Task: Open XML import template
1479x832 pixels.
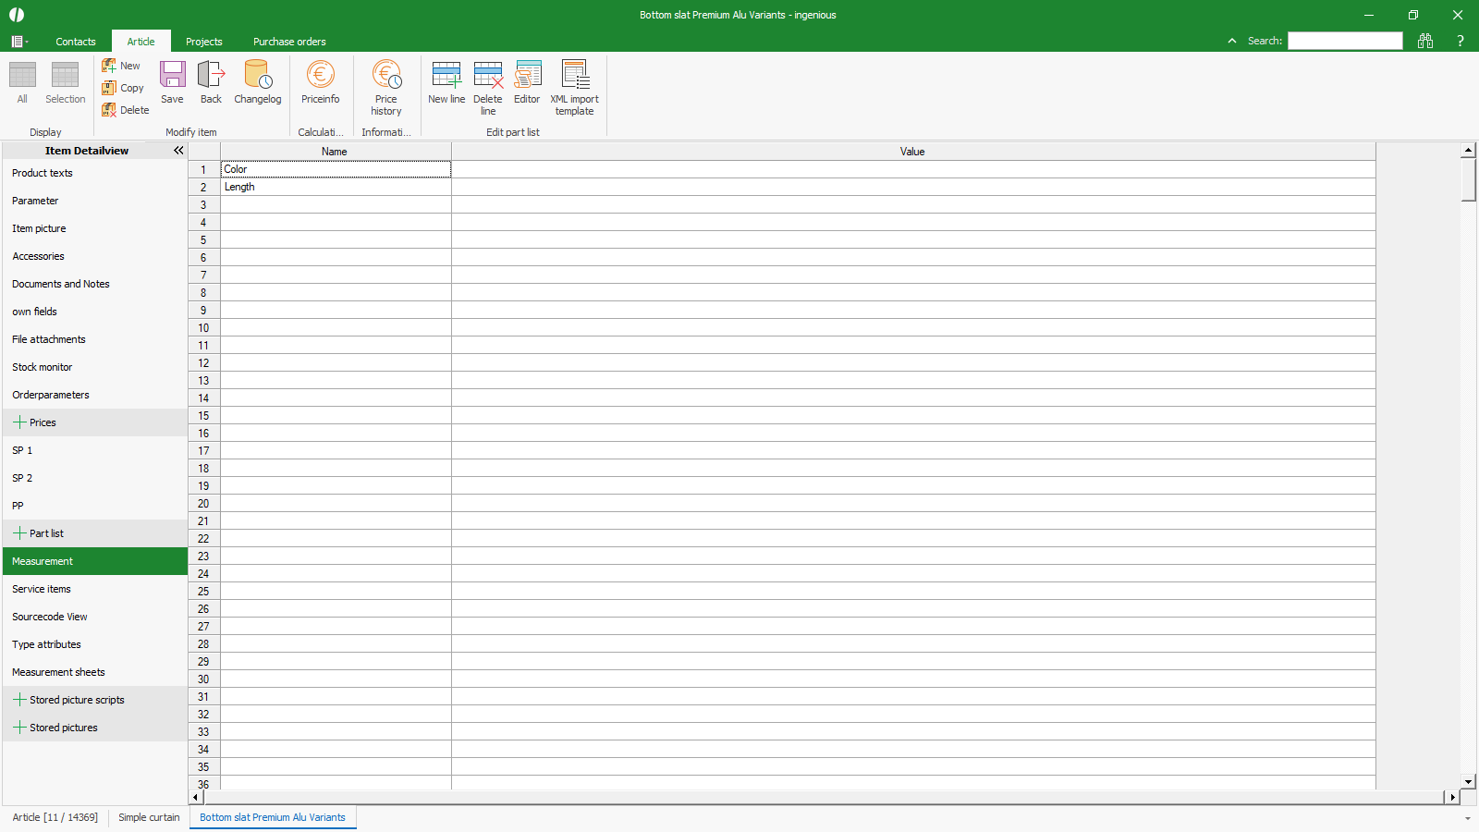Action: click(x=574, y=87)
